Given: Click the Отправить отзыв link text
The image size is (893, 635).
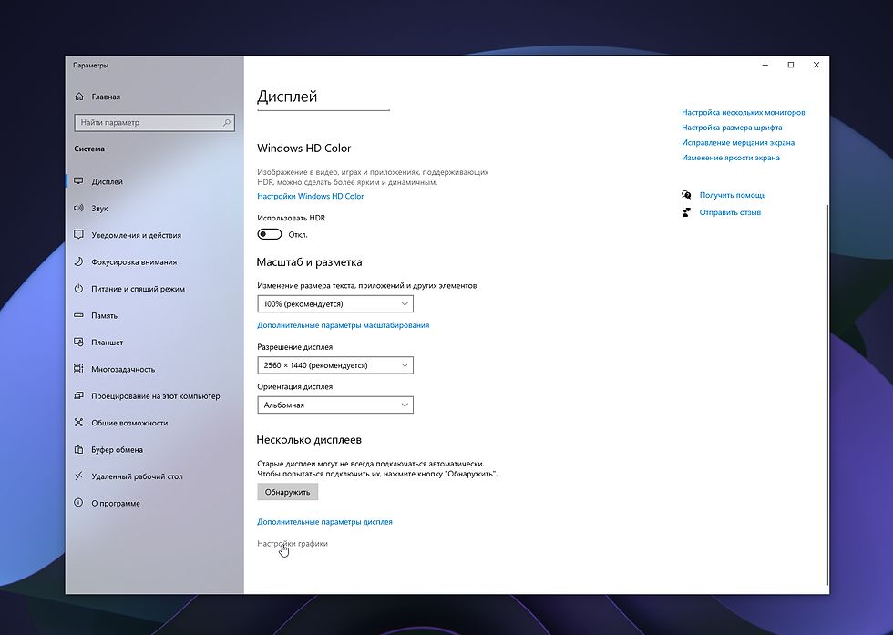Looking at the screenshot, I should coord(730,212).
